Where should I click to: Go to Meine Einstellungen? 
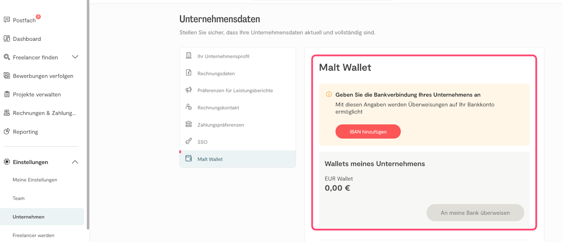tap(35, 180)
